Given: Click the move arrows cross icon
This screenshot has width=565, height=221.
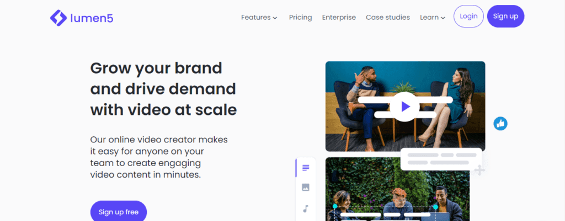Looking at the screenshot, I should pyautogui.click(x=480, y=170).
